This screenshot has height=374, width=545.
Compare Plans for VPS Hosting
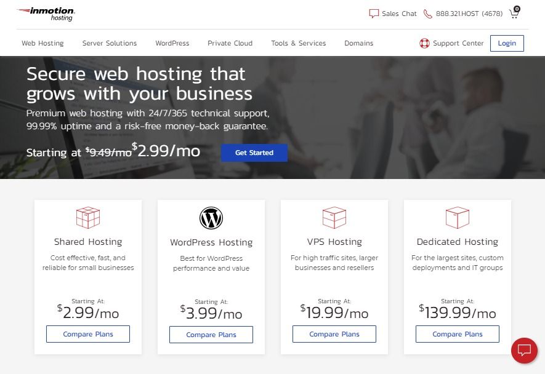pyautogui.click(x=334, y=334)
